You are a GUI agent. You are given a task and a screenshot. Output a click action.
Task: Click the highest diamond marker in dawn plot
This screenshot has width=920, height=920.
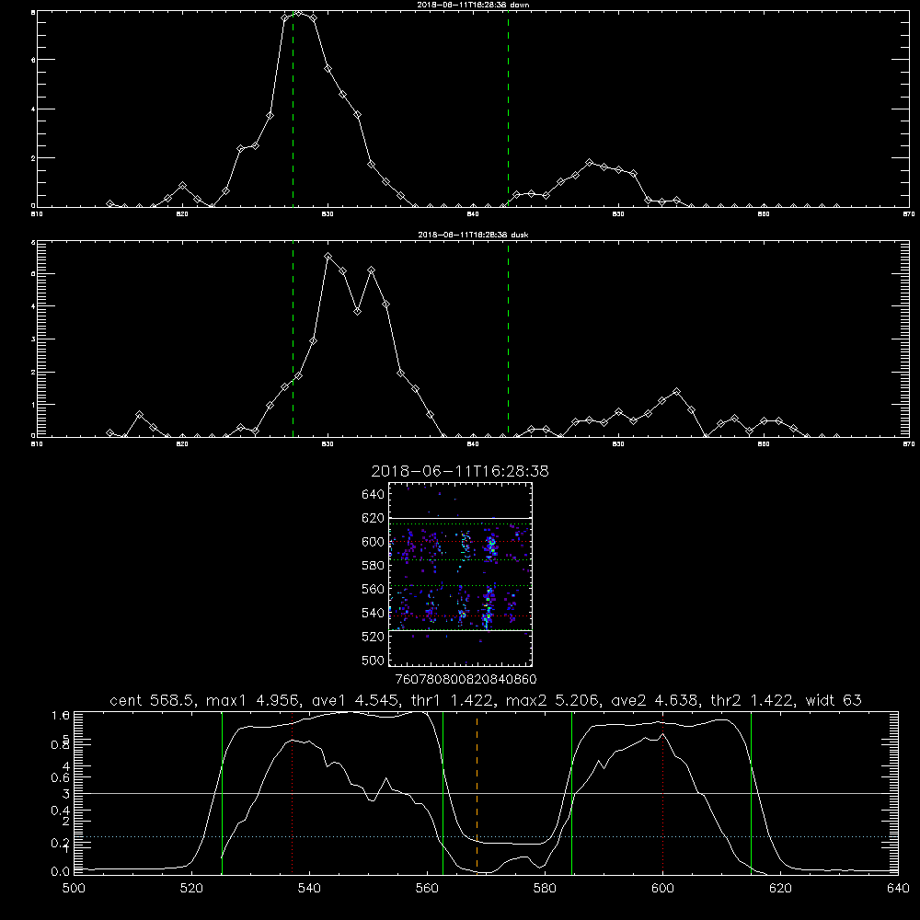click(x=299, y=13)
